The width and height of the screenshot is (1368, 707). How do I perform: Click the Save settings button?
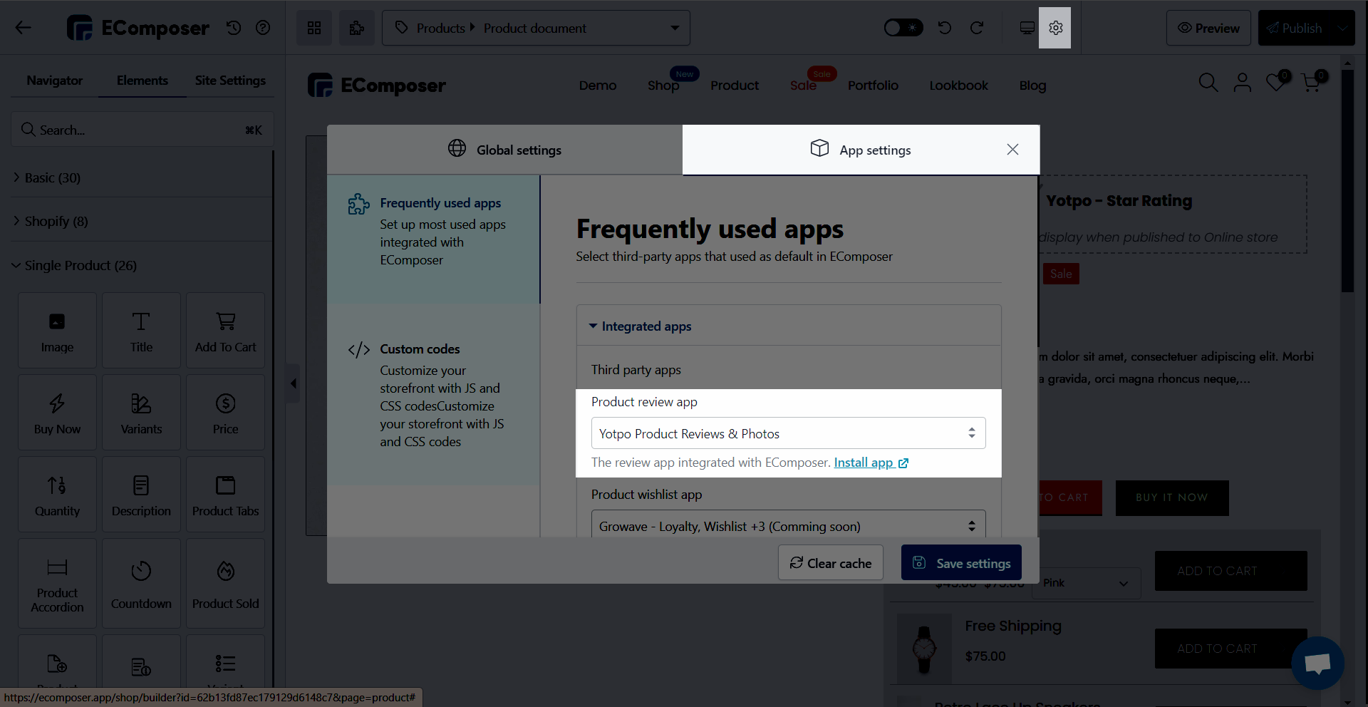(x=961, y=563)
